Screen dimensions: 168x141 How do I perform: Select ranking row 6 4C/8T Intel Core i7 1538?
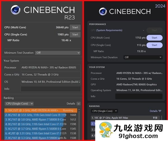41,133
